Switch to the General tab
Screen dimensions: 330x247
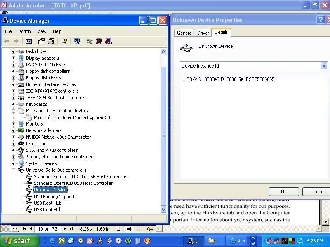[x=184, y=33]
